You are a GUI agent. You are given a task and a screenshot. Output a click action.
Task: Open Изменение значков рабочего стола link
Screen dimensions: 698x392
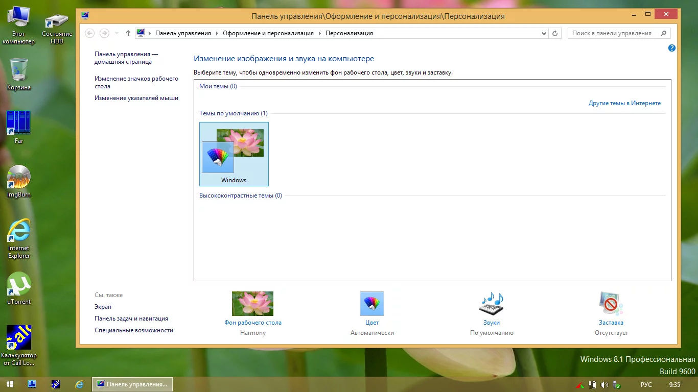tap(136, 82)
